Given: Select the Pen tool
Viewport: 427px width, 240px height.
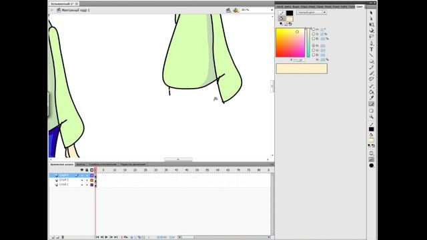Looking at the screenshot, I should (371, 43).
